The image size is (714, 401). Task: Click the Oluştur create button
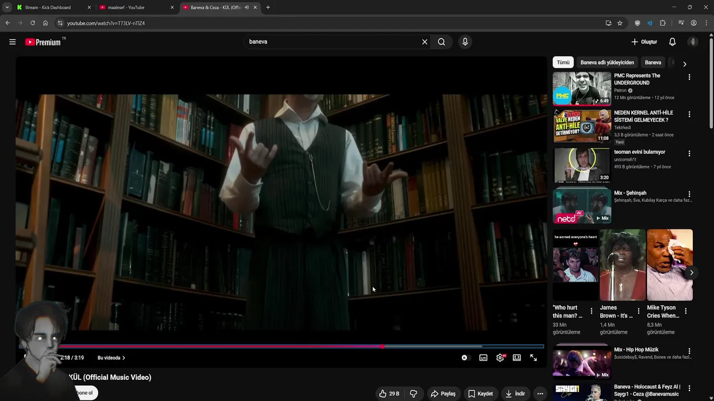pos(644,42)
